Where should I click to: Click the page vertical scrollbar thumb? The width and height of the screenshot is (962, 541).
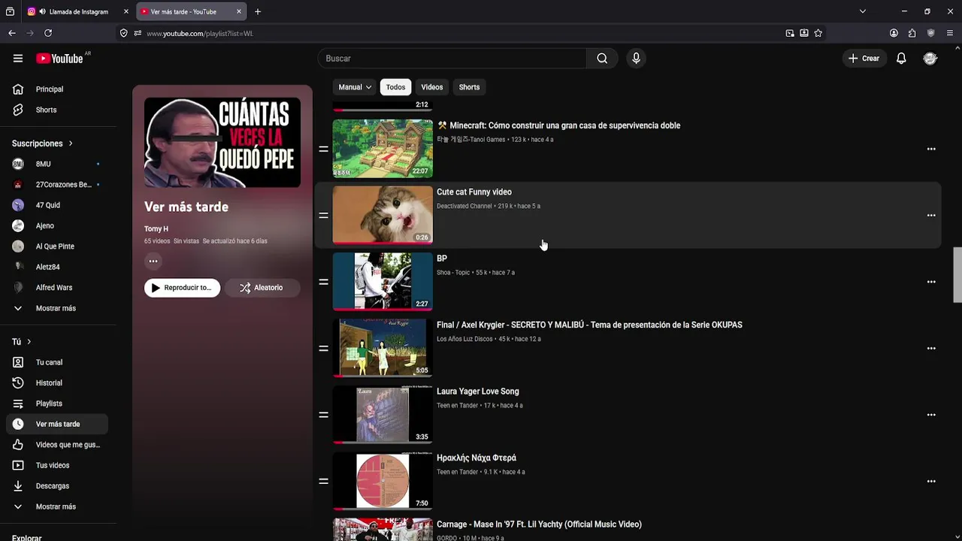coord(957,274)
